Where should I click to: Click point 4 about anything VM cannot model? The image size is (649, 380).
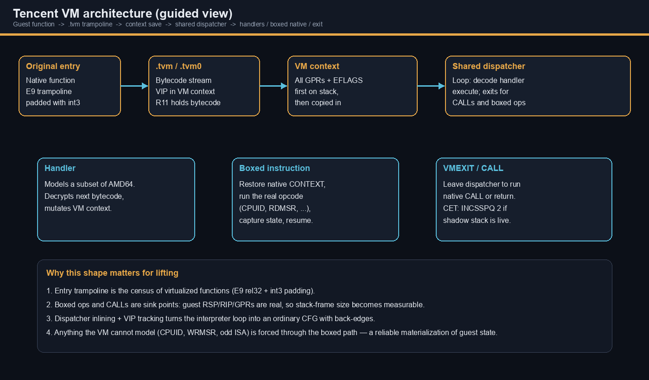272,333
